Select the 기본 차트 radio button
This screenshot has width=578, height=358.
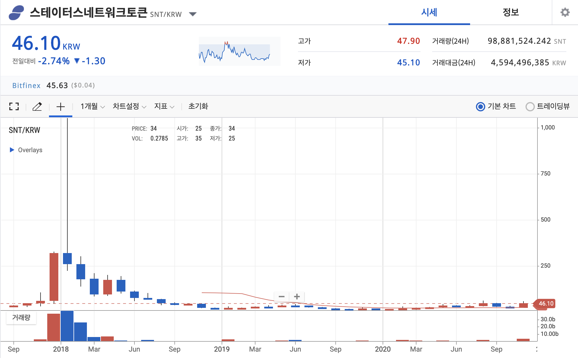[480, 107]
